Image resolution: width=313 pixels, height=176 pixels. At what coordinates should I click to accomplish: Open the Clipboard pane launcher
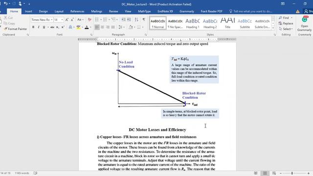click(x=28, y=35)
